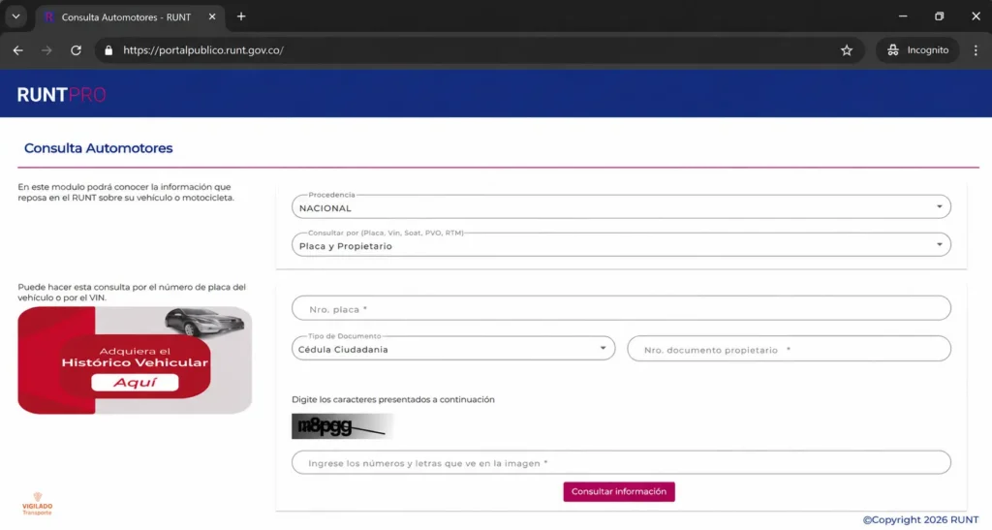This screenshot has width=992, height=530.
Task: Close the Consulta Automotores tab
Action: click(x=212, y=17)
